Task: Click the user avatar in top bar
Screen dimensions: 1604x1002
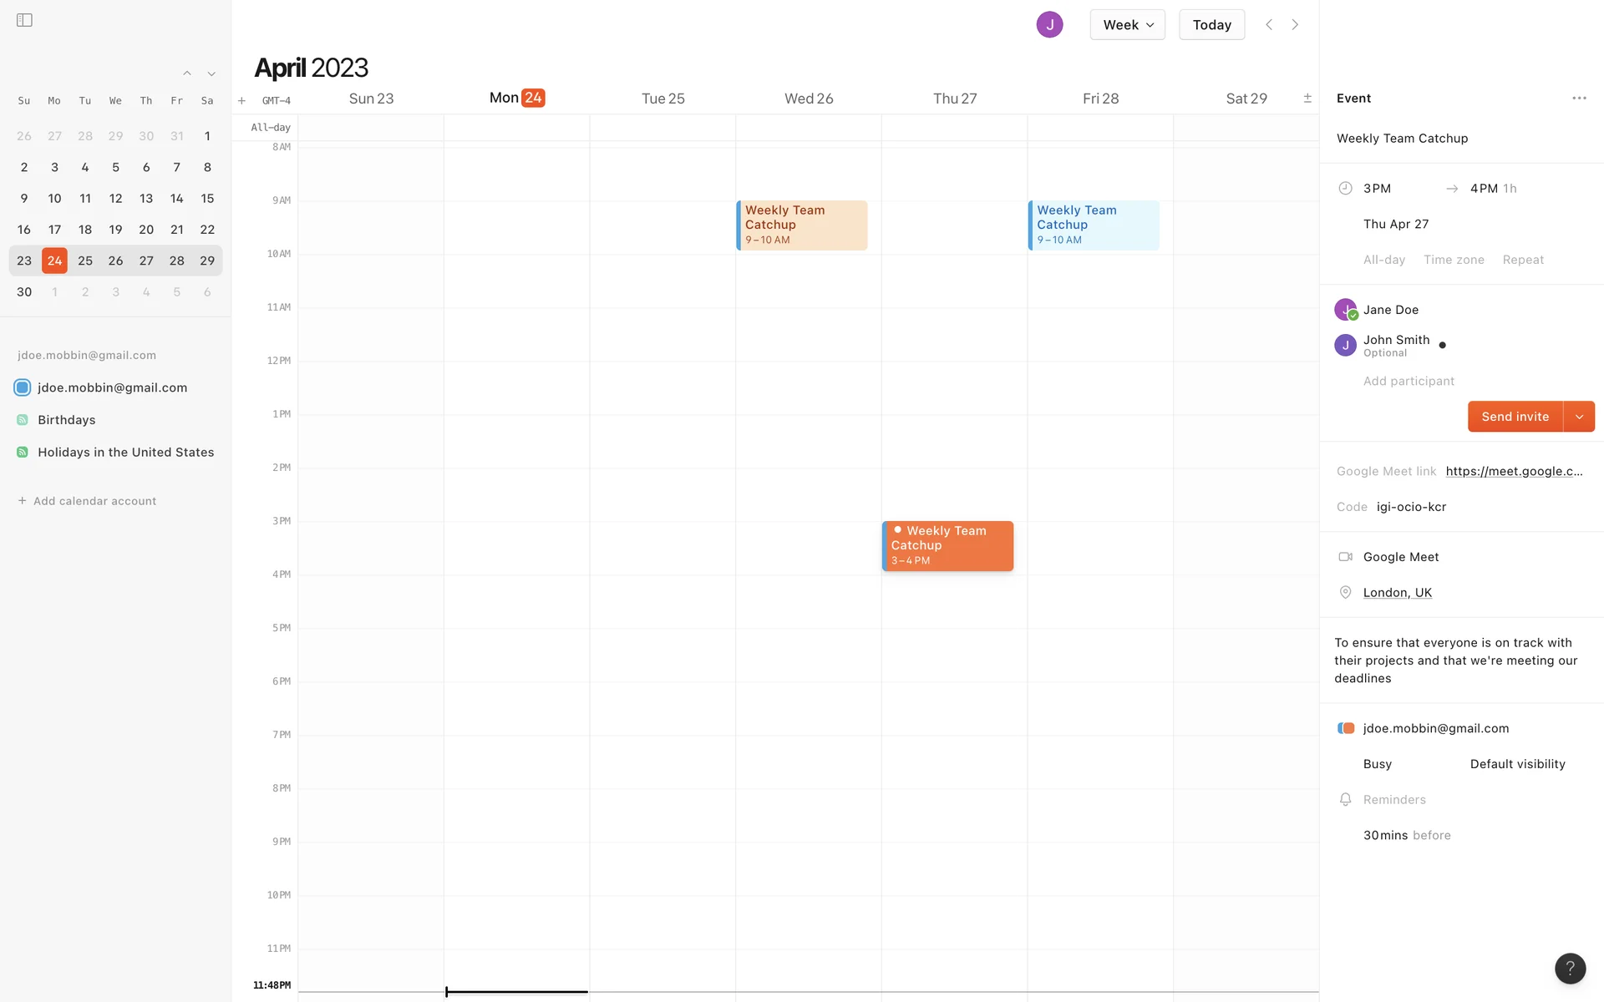Action: (1049, 25)
